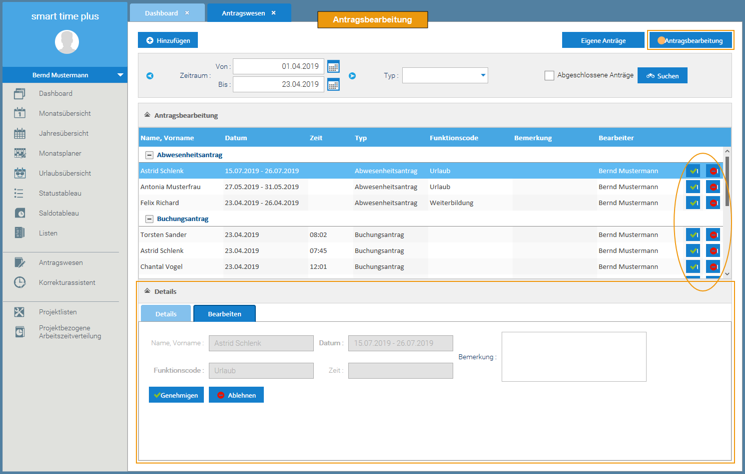Switch to the Details subtab
745x474 pixels.
[x=166, y=314]
